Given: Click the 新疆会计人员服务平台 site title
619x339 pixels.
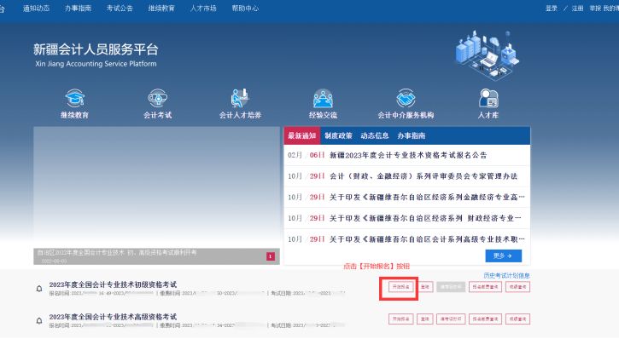Looking at the screenshot, I should [x=96, y=49].
